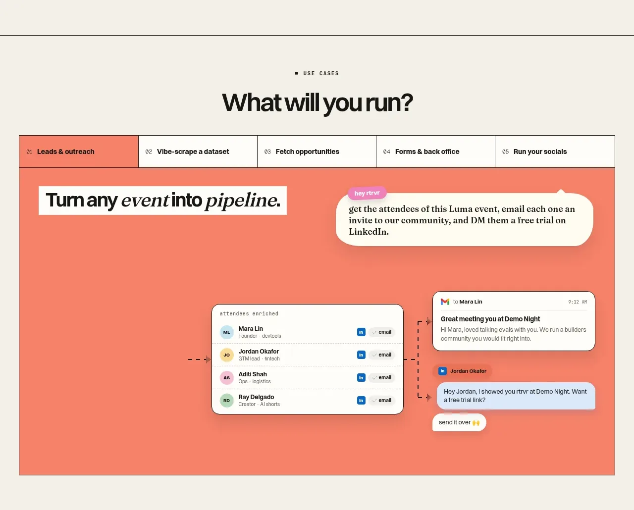Click the 'attendees enriched' card label
The width and height of the screenshot is (634, 510).
tap(249, 314)
